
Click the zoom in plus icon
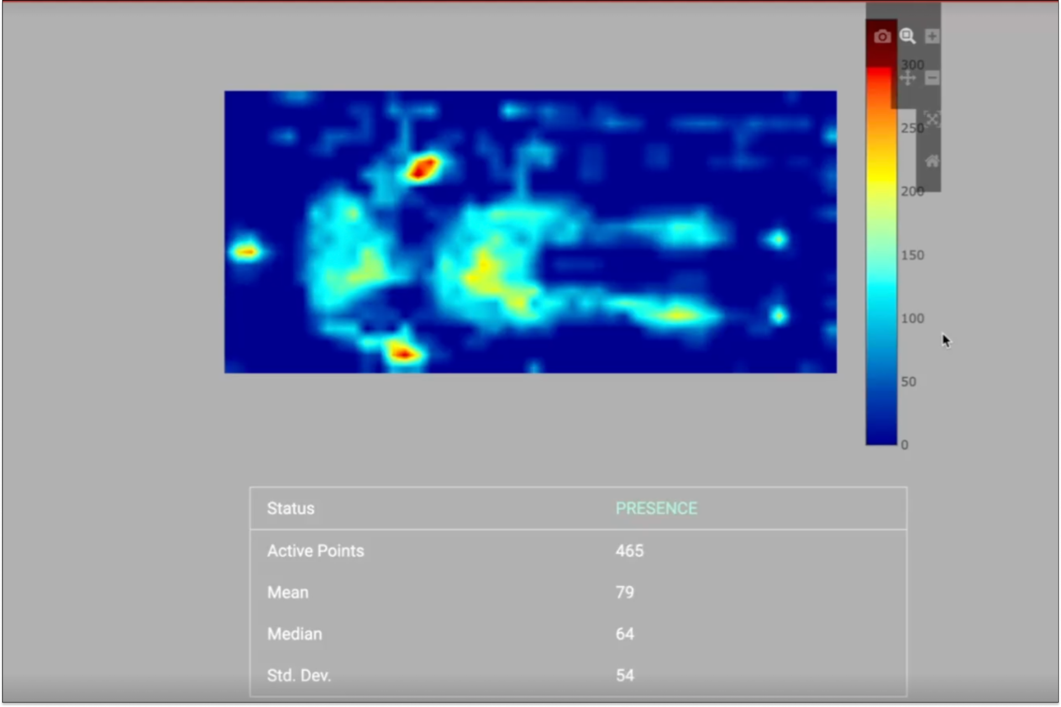pos(932,36)
